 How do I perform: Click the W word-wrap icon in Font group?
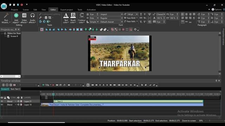point(149,14)
